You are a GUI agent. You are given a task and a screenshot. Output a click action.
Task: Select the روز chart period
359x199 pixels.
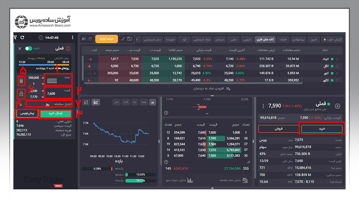point(153,102)
